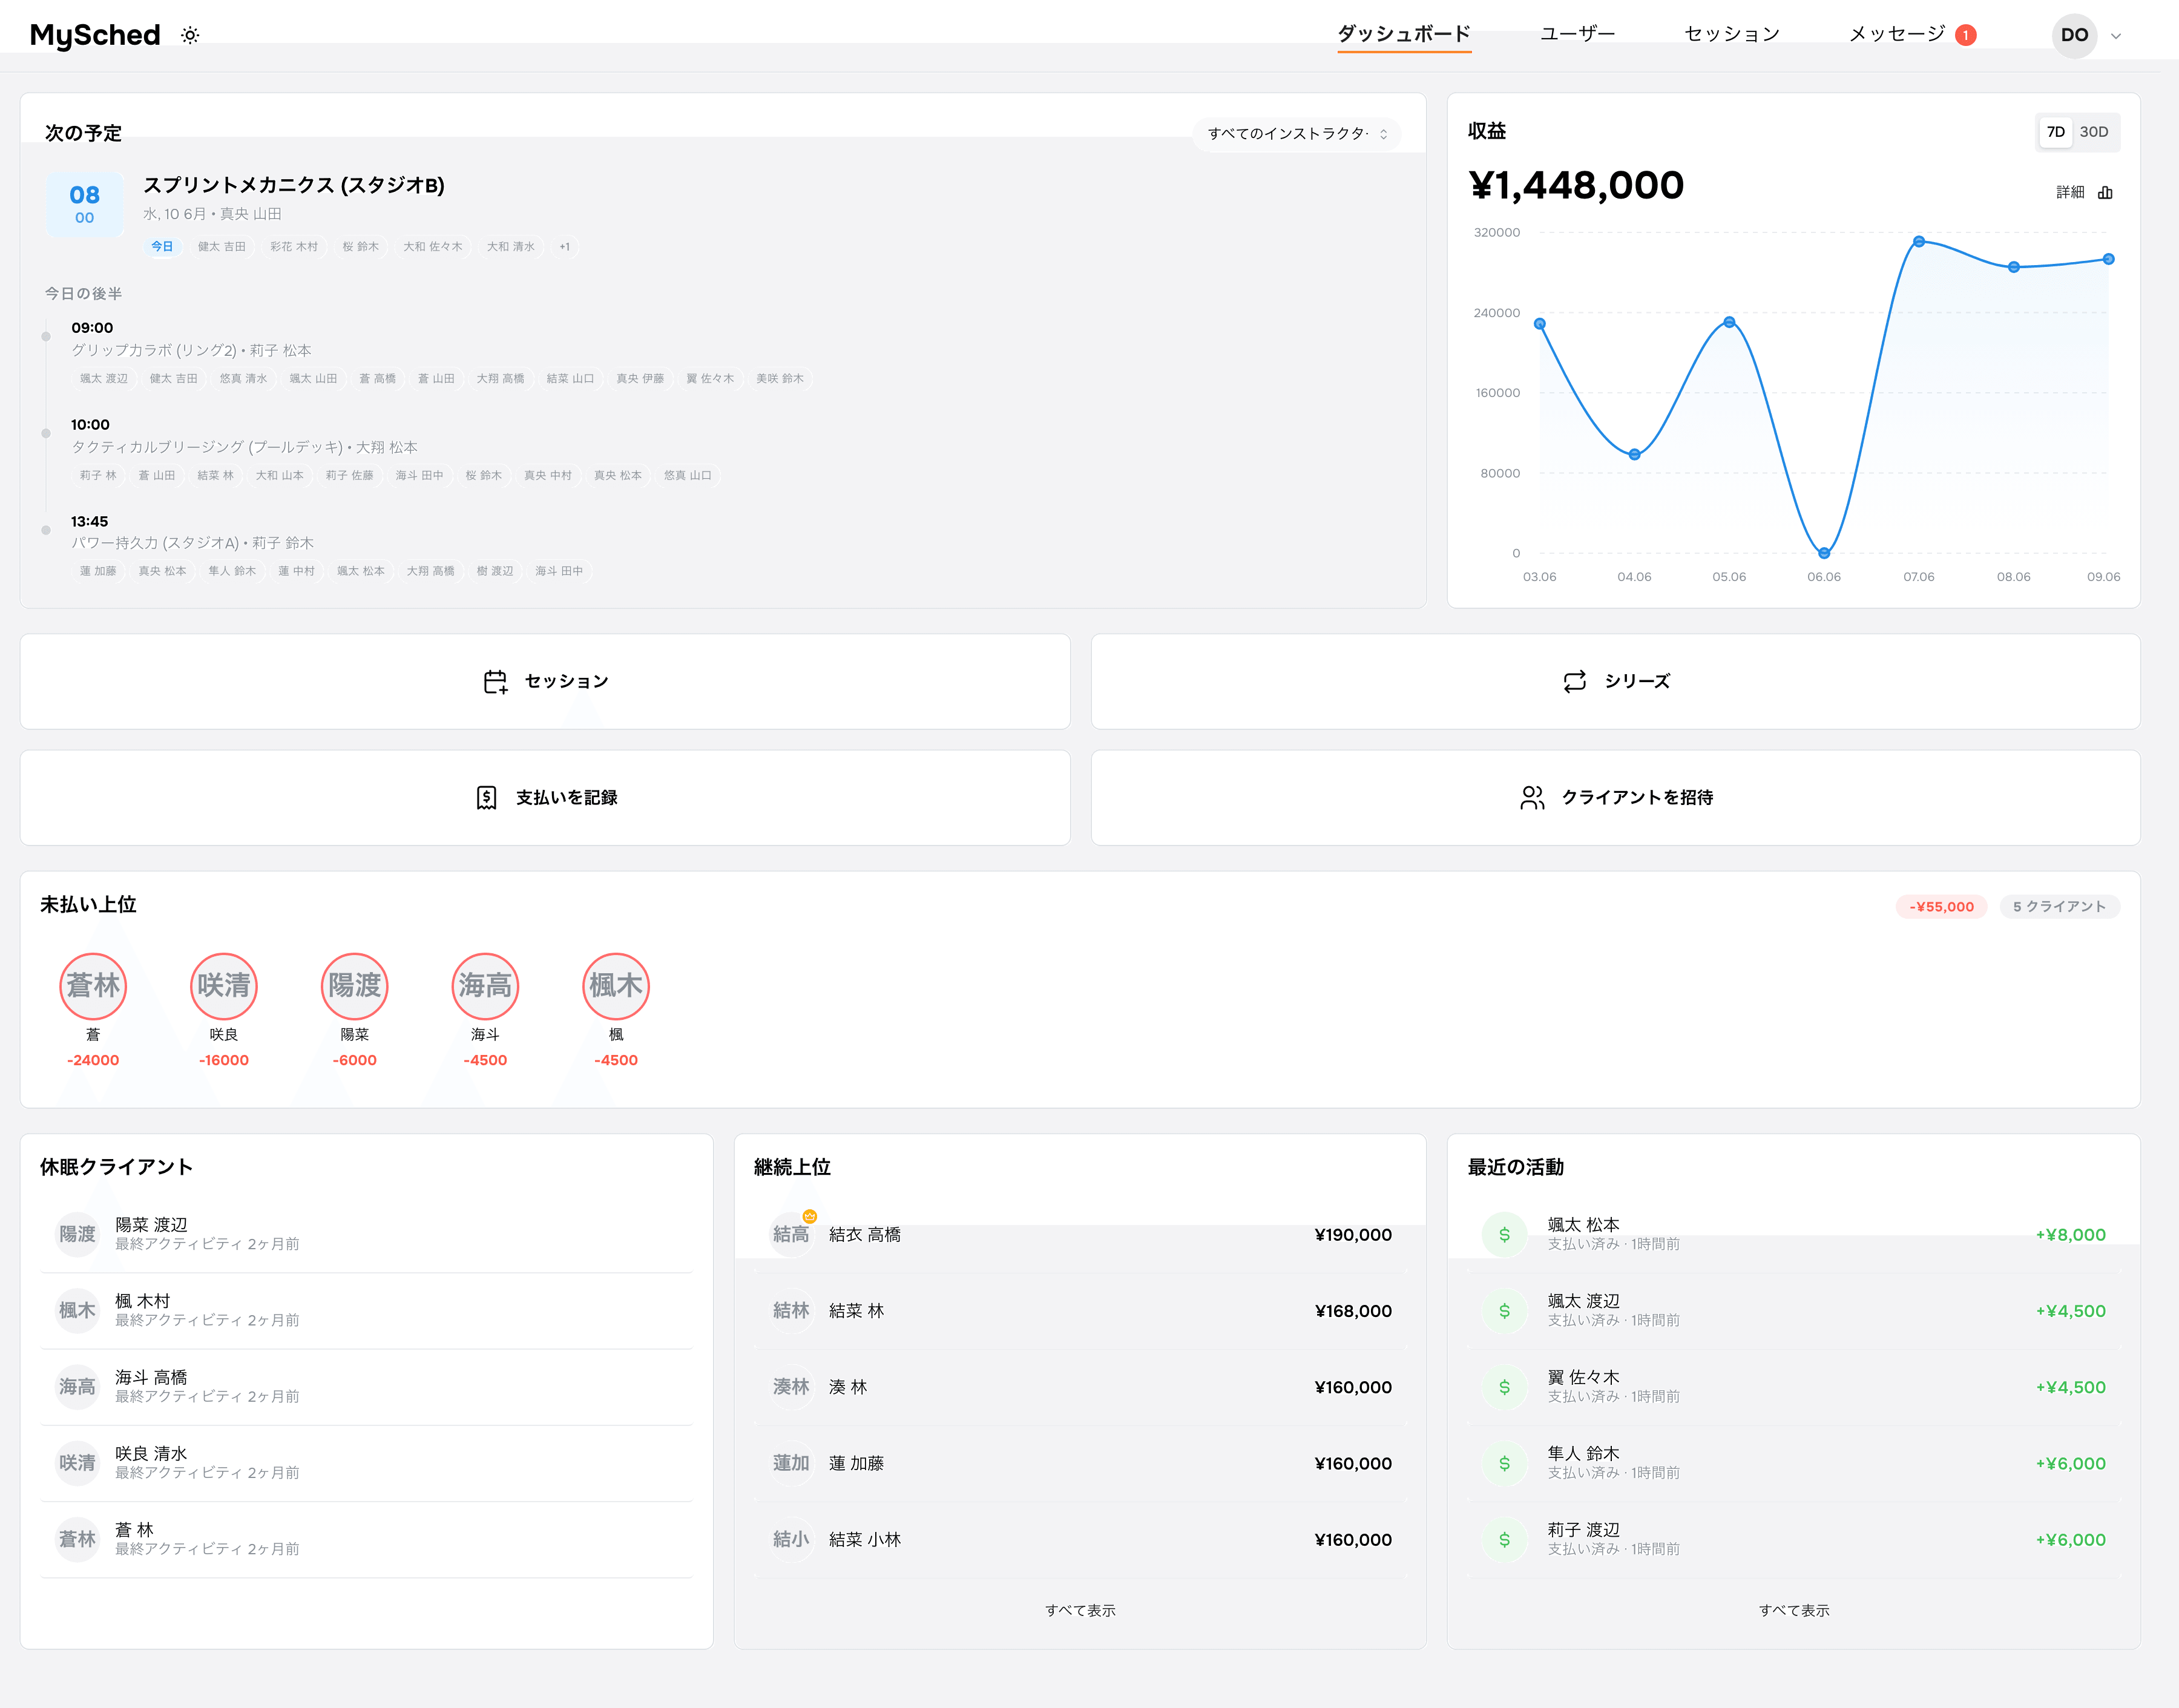Click the セッション quick action button
The height and width of the screenshot is (1708, 2179).
545,682
